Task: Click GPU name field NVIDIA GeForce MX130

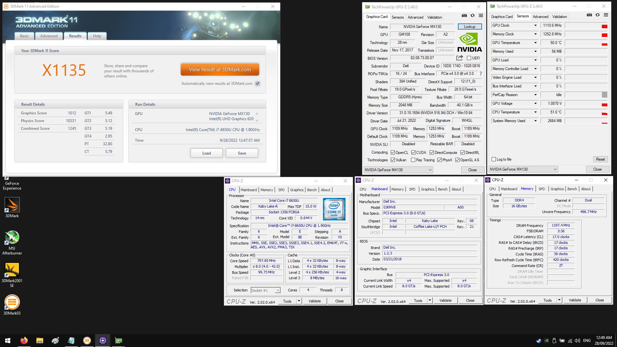Action: [x=422, y=27]
